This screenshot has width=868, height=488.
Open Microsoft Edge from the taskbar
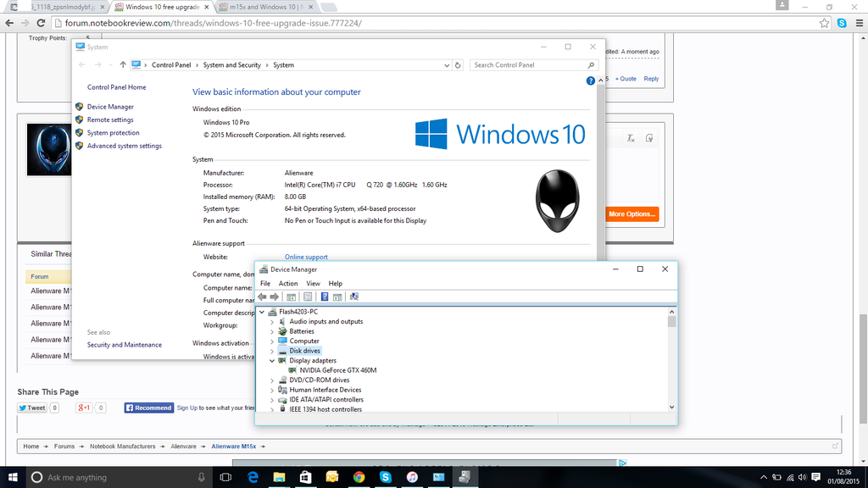[253, 477]
